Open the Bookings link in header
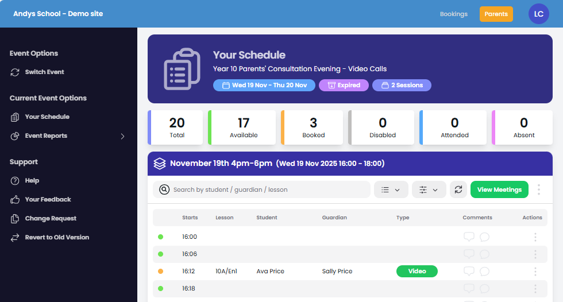Screen dimensions: 563x302 (x=453, y=14)
